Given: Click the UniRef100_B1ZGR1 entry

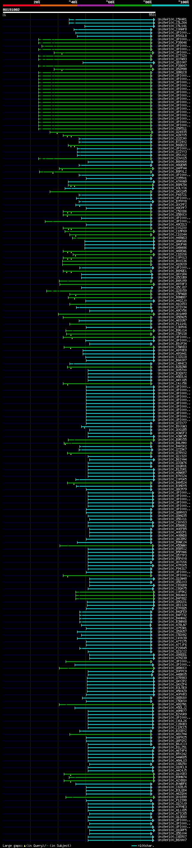Looking at the screenshot, I should pyautogui.click(x=172, y=470).
